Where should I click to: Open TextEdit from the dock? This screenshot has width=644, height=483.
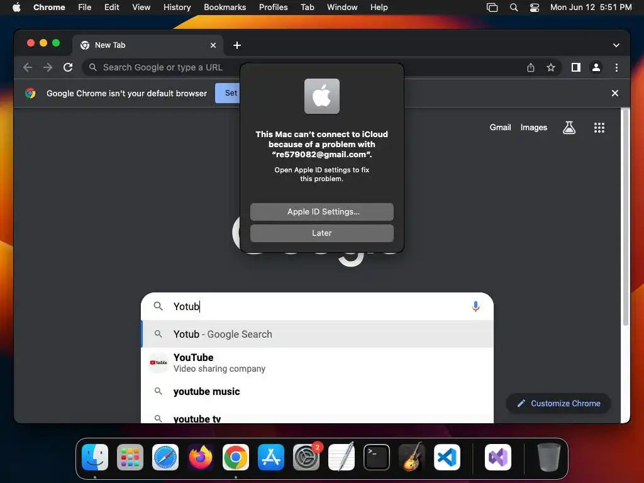[341, 457]
